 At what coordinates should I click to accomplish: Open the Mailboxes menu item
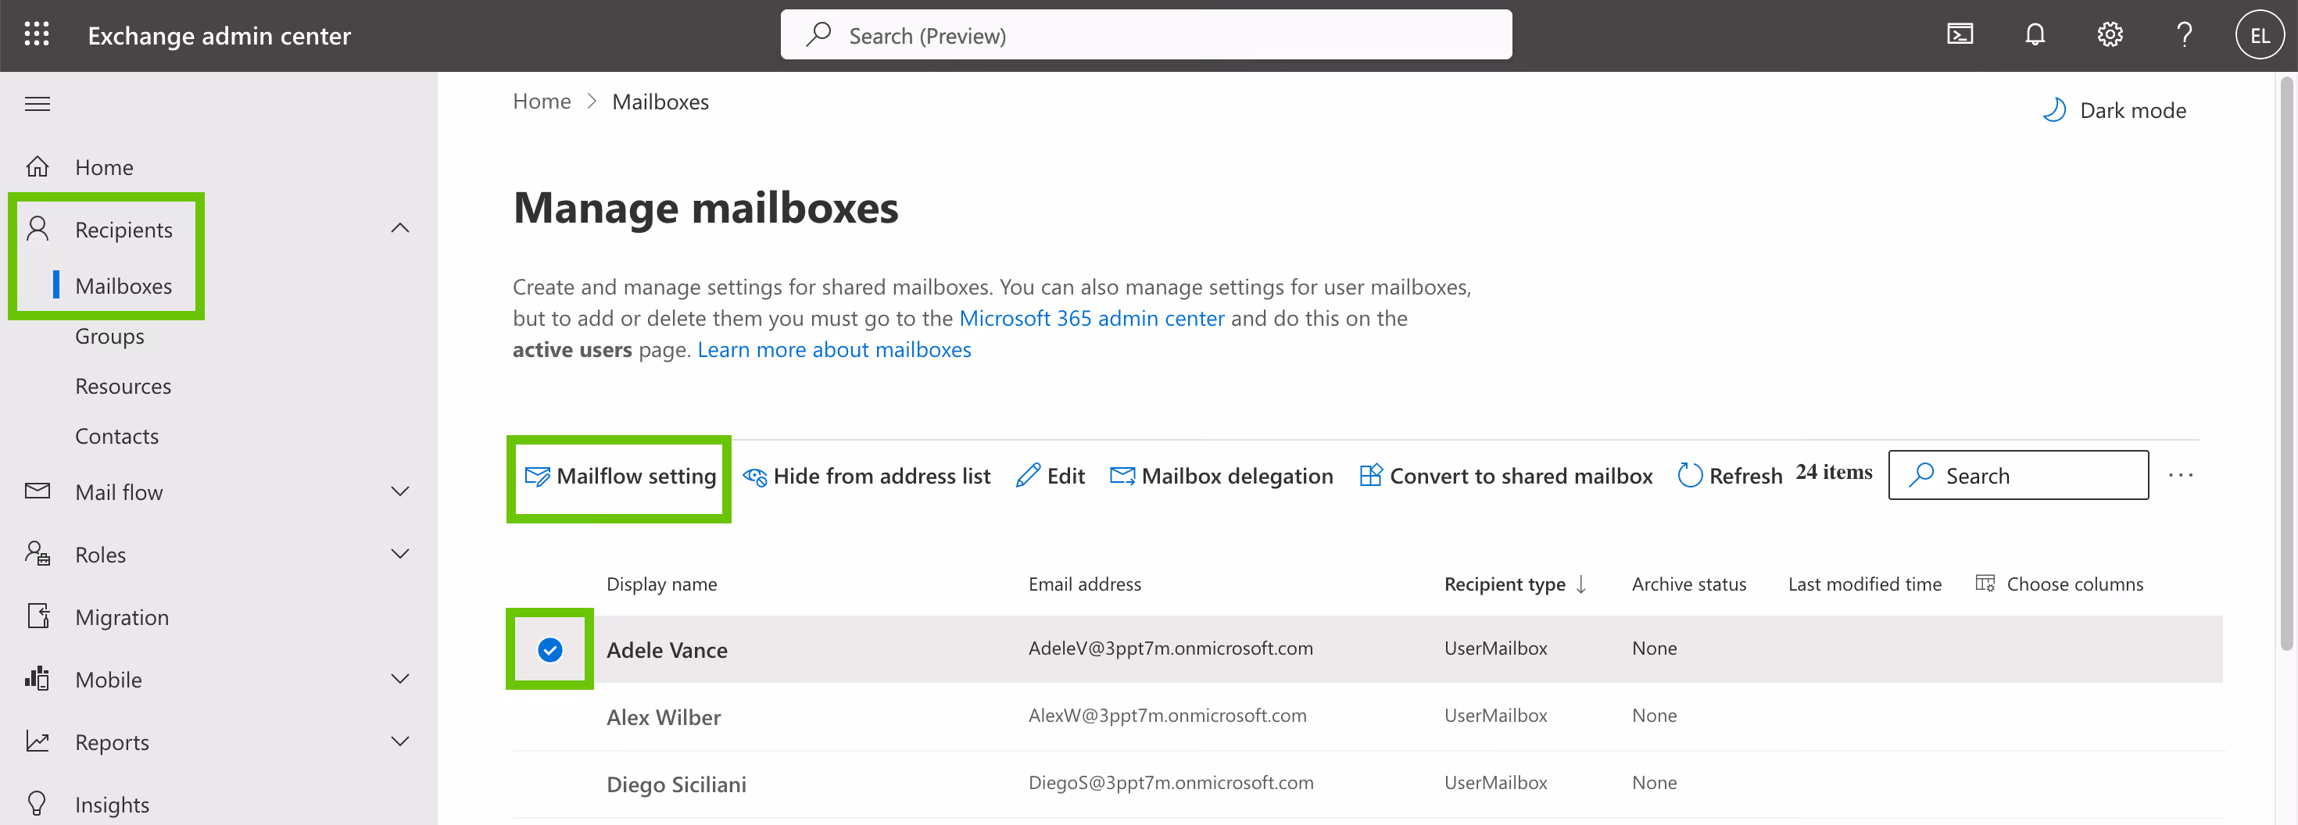(x=124, y=285)
